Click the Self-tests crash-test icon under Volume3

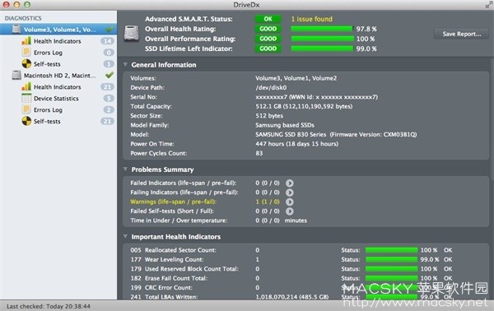pos(26,63)
